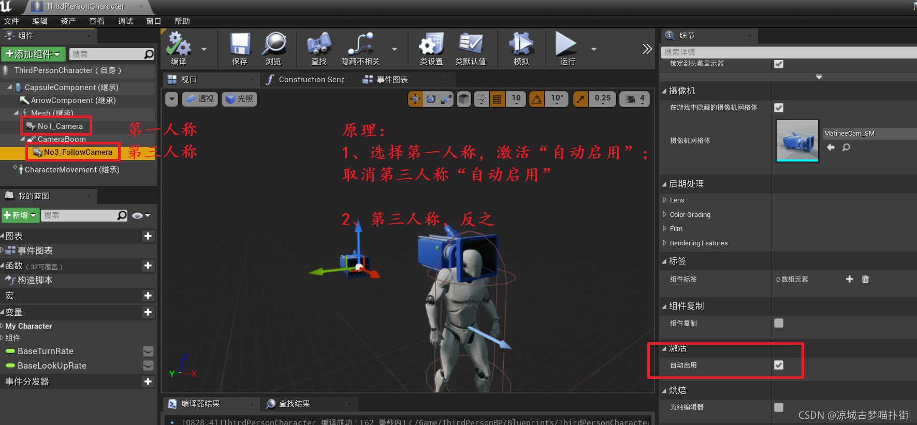Open 资产 menu

[x=68, y=21]
